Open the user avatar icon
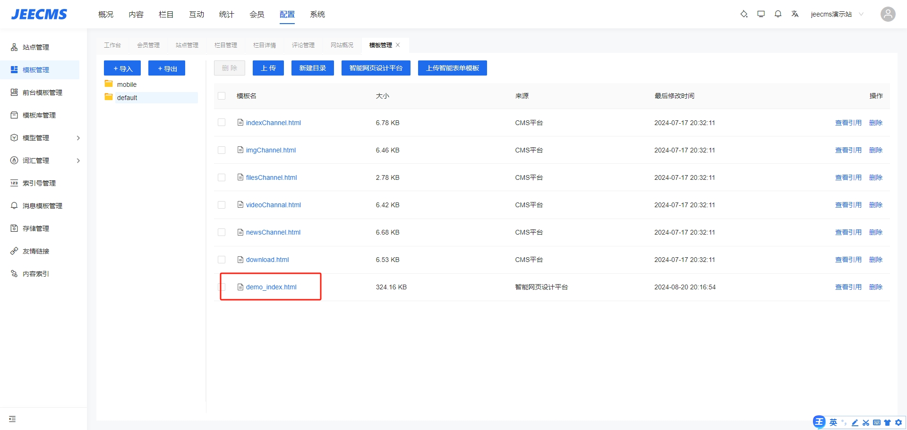The image size is (907, 430). [x=888, y=14]
